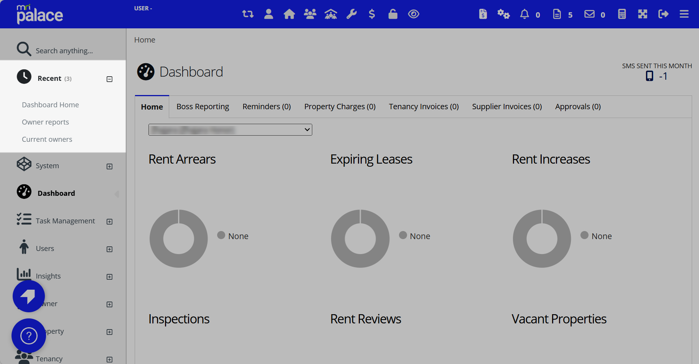Click the family under roof icon

coord(331,14)
